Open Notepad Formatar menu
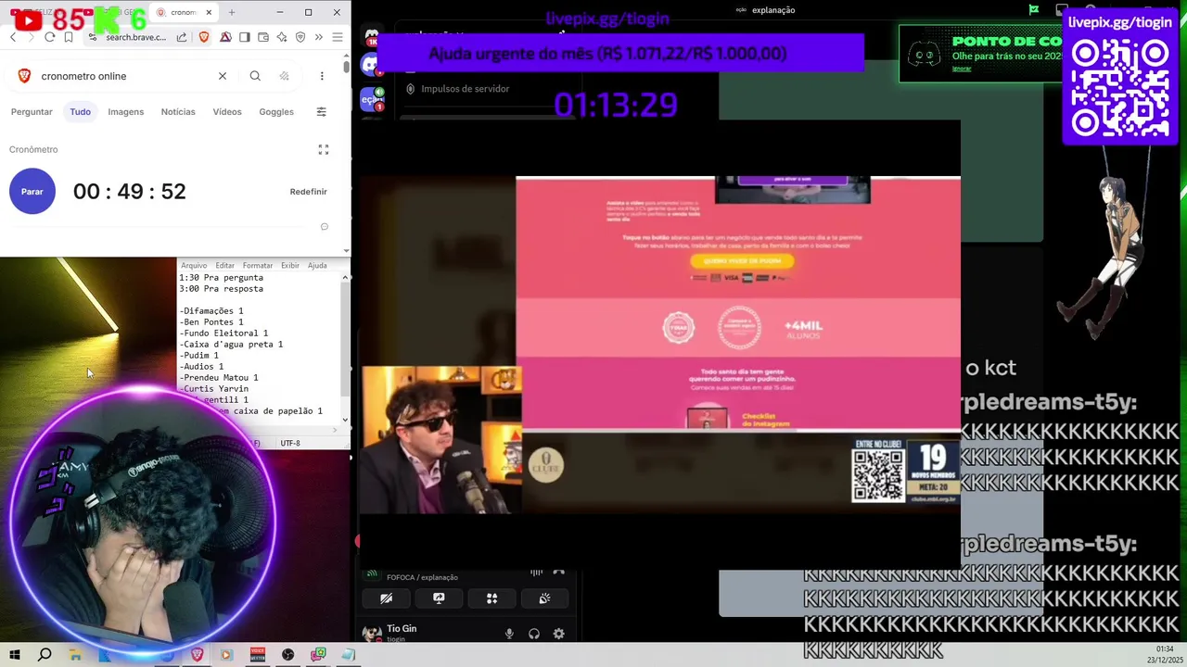Image resolution: width=1187 pixels, height=667 pixels. coord(258,266)
